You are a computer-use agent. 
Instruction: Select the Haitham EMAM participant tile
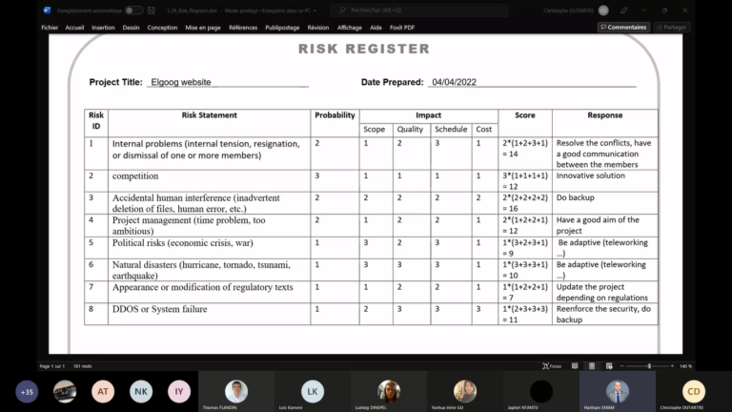(618, 391)
